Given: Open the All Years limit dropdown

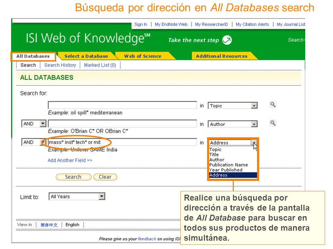Looking at the screenshot, I should point(102,196).
